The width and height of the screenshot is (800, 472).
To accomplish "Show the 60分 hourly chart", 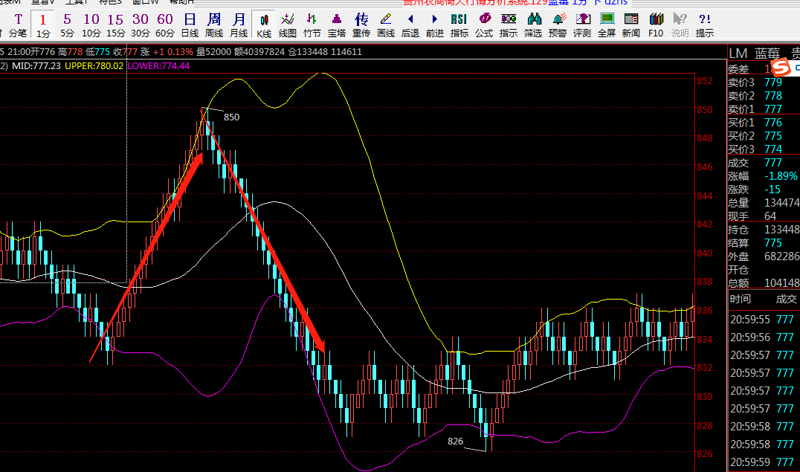I will (x=165, y=25).
